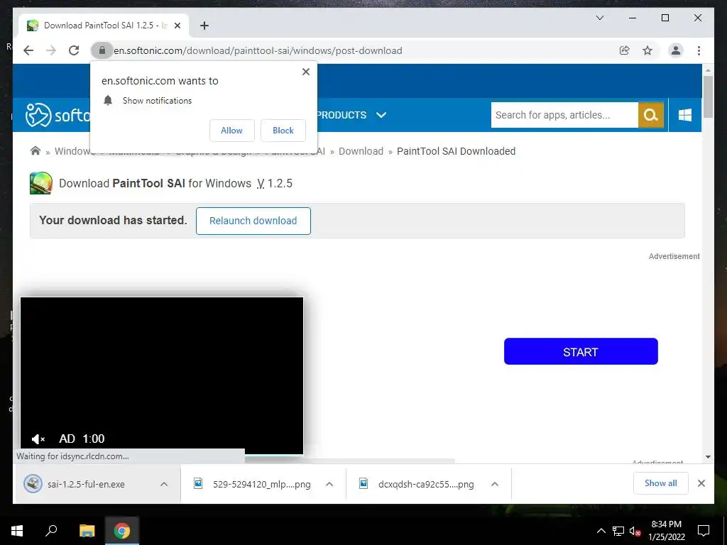
Task: Click PaintTool SAI Downloaded breadcrumb
Action: click(x=457, y=151)
